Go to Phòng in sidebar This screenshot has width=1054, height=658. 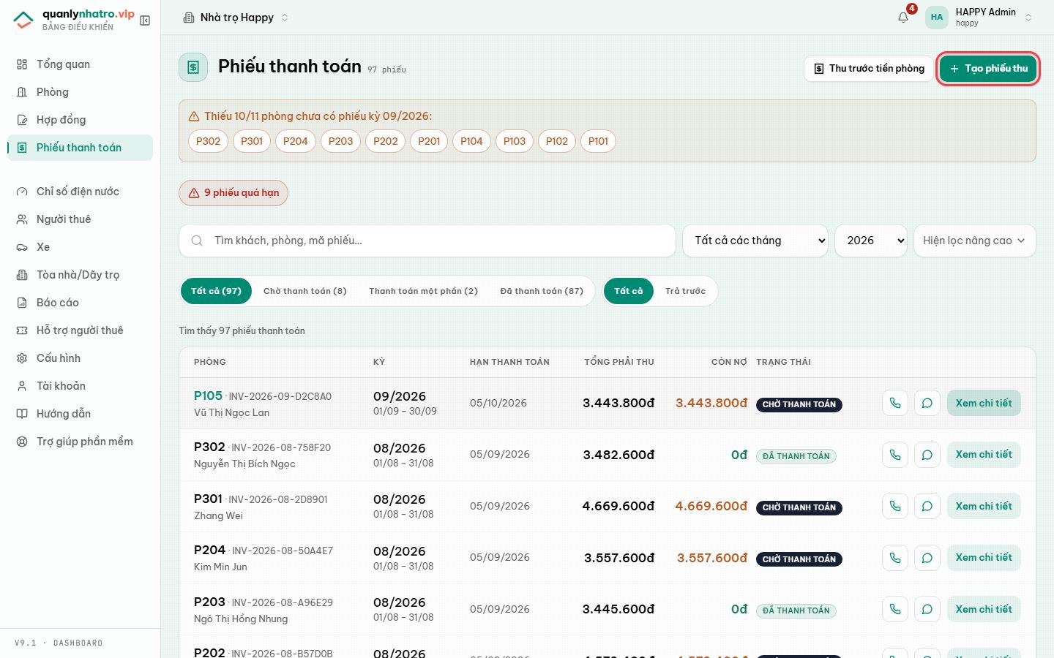pos(80,92)
